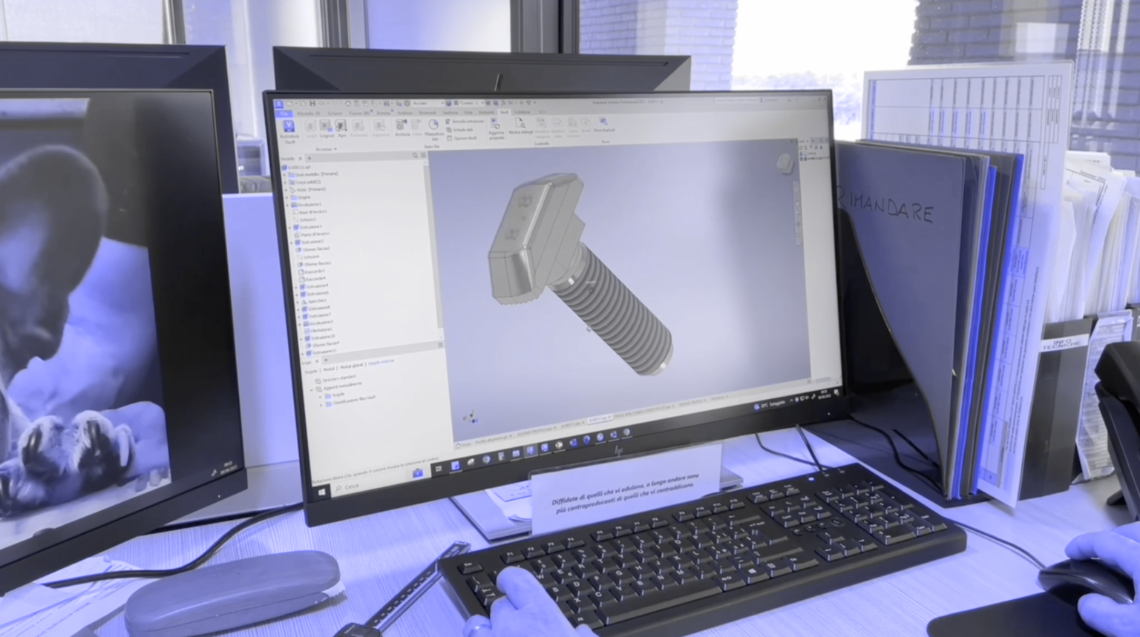Click the Home icon in document tab bar
Screen dimensions: 1140x637
pos(459,444)
